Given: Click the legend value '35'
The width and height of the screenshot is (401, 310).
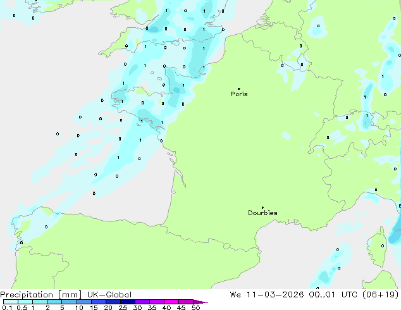Looking at the screenshot, I should [152, 307].
